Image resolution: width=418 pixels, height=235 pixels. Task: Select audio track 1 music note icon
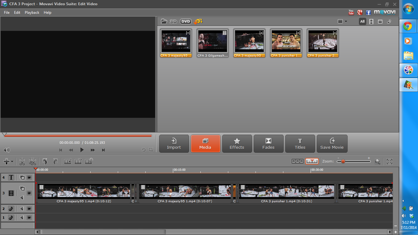[11, 218]
